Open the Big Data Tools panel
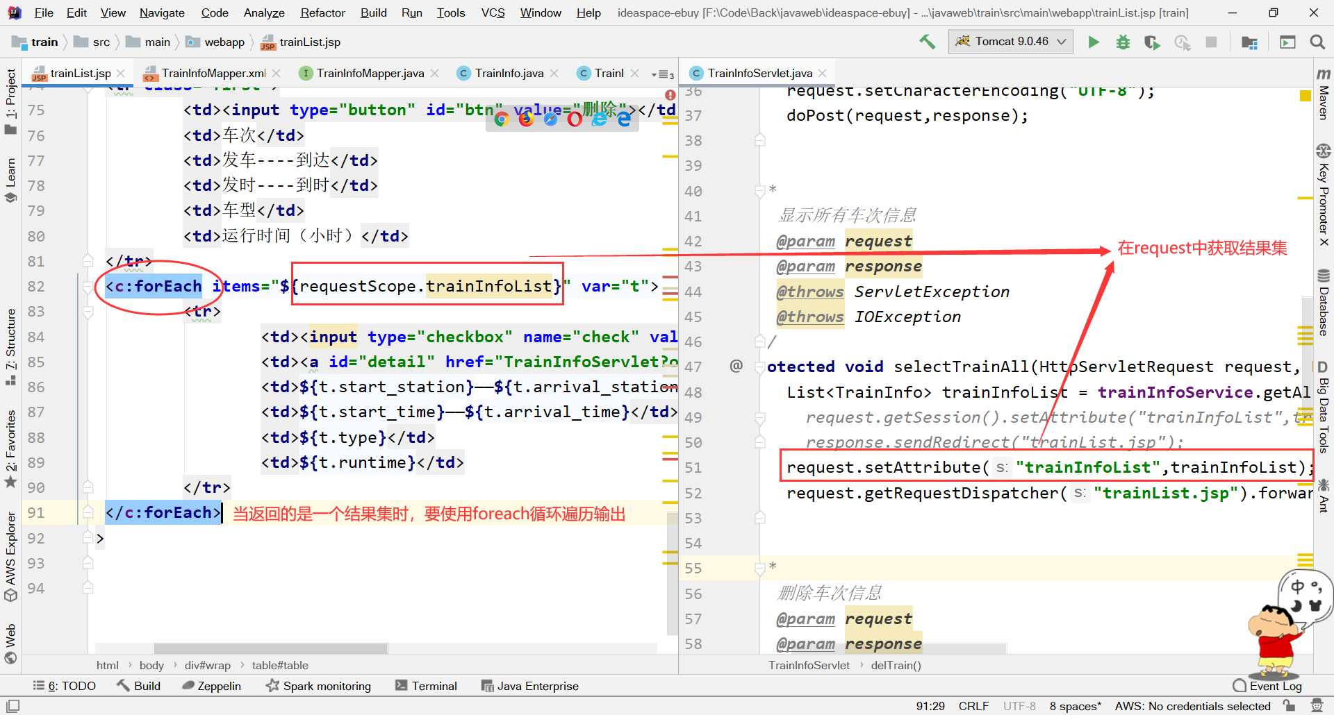Screen dimensions: 1334x715 point(1324,406)
